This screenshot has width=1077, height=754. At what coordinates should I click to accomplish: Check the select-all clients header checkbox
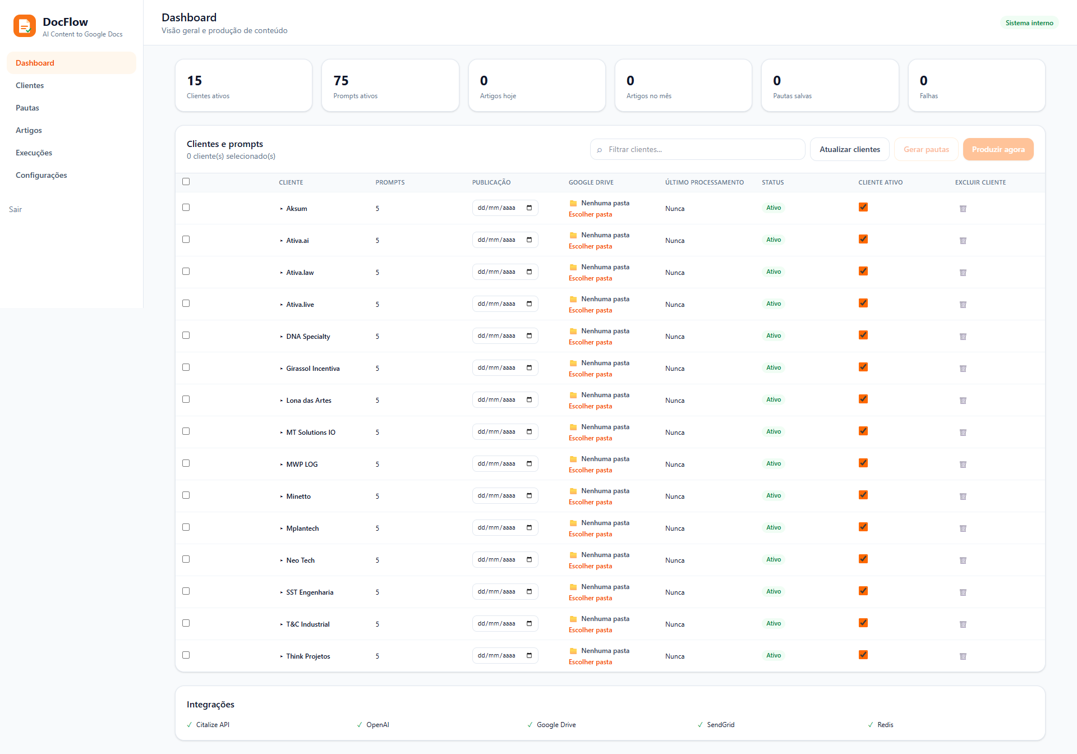point(186,181)
